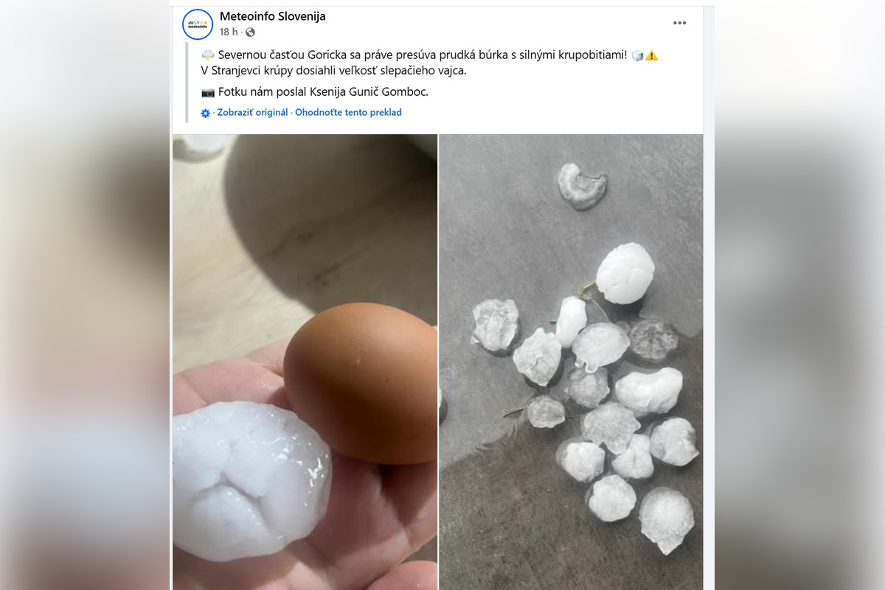Image resolution: width=885 pixels, height=590 pixels.
Task: Click the Ohodnoťte tento preklad link
Action: coord(348,112)
